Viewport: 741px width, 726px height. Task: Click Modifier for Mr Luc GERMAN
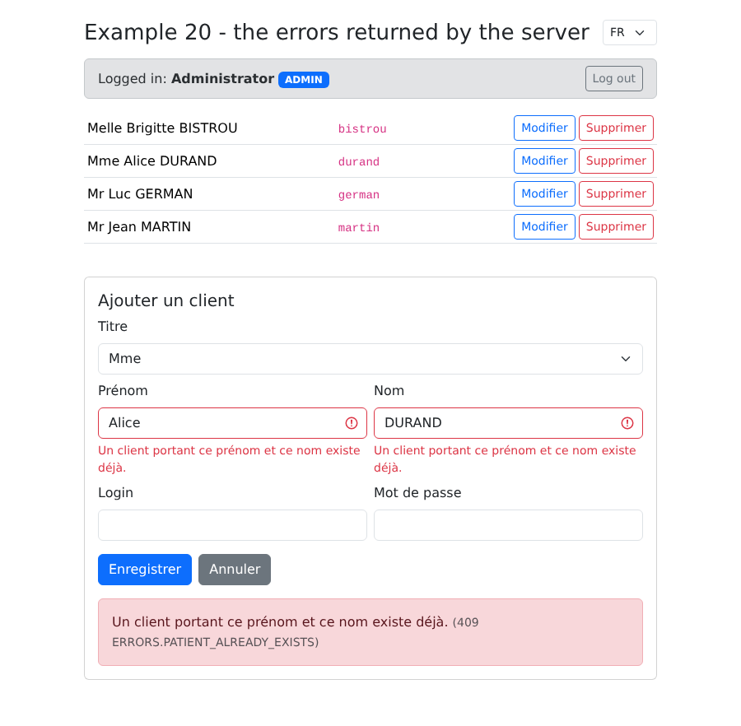tap(544, 194)
